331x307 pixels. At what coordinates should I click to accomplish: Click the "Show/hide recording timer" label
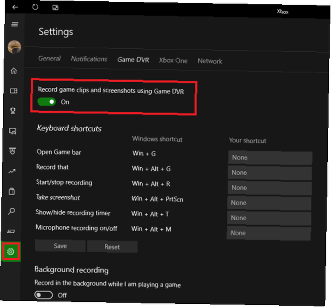(73, 213)
